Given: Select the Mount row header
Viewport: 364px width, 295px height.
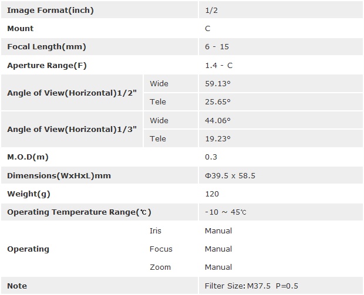Looking at the screenshot, I should click(x=20, y=28).
